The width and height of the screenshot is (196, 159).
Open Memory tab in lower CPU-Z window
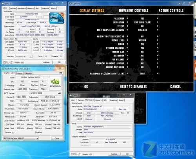click(98, 100)
